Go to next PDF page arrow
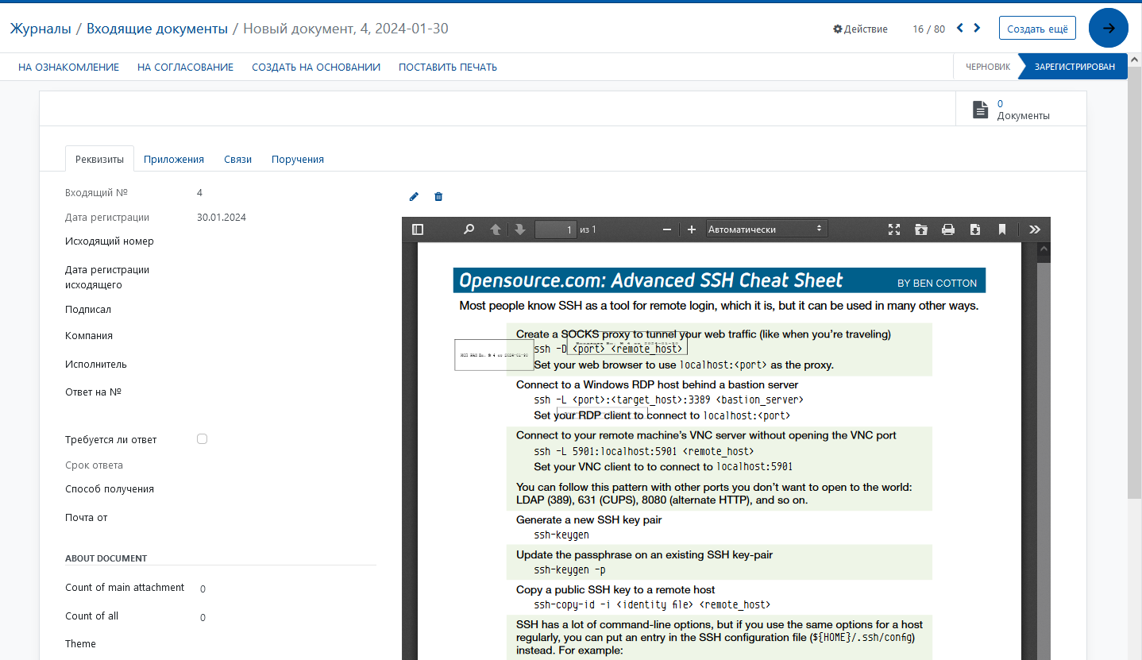The image size is (1142, 660). [520, 230]
